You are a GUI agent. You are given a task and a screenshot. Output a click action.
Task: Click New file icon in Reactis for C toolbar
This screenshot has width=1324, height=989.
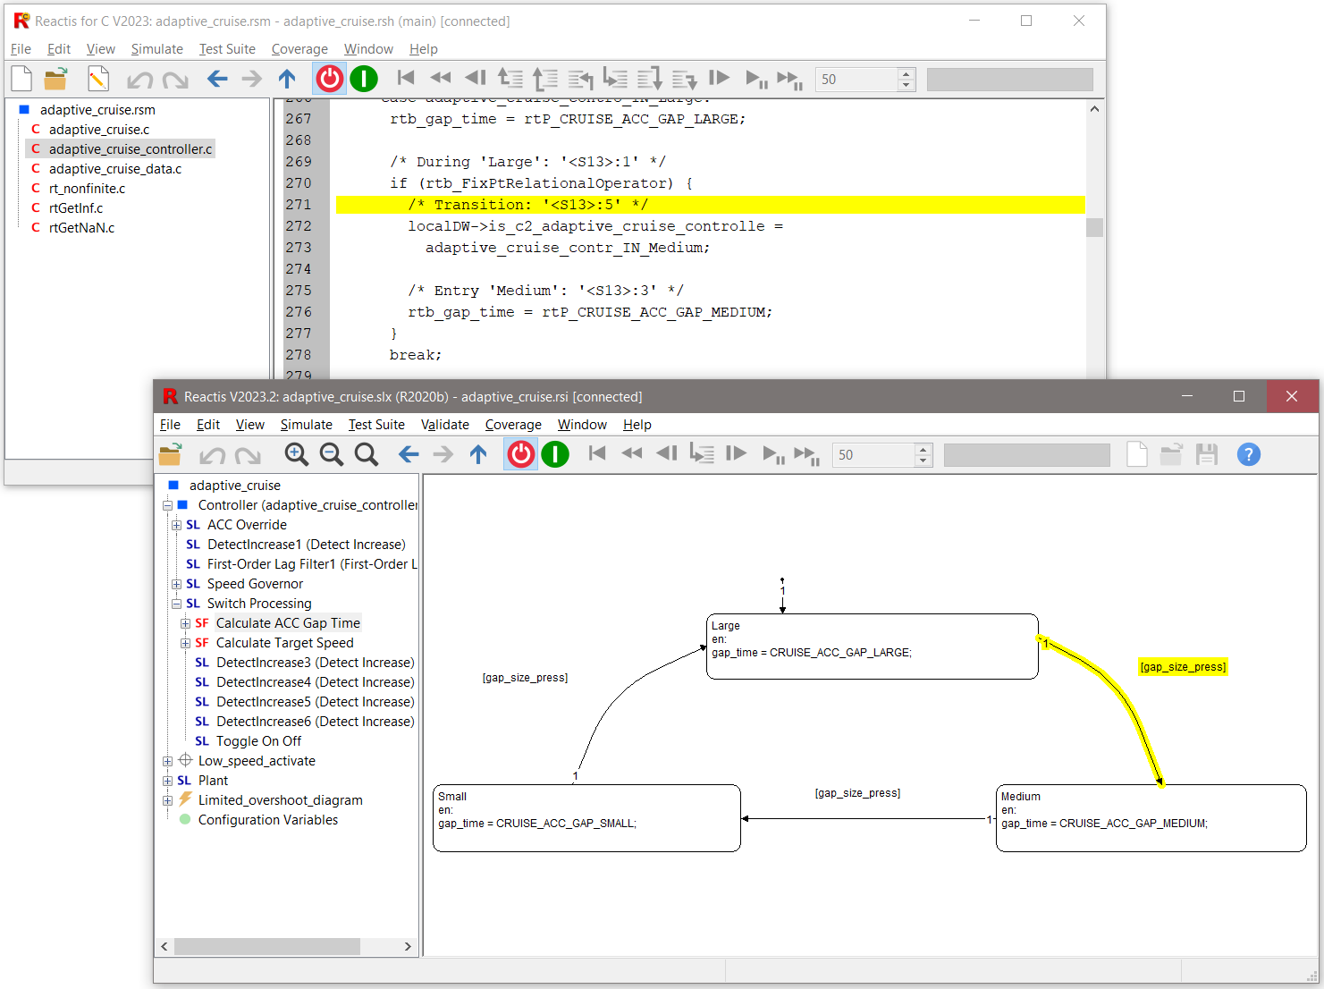click(21, 79)
